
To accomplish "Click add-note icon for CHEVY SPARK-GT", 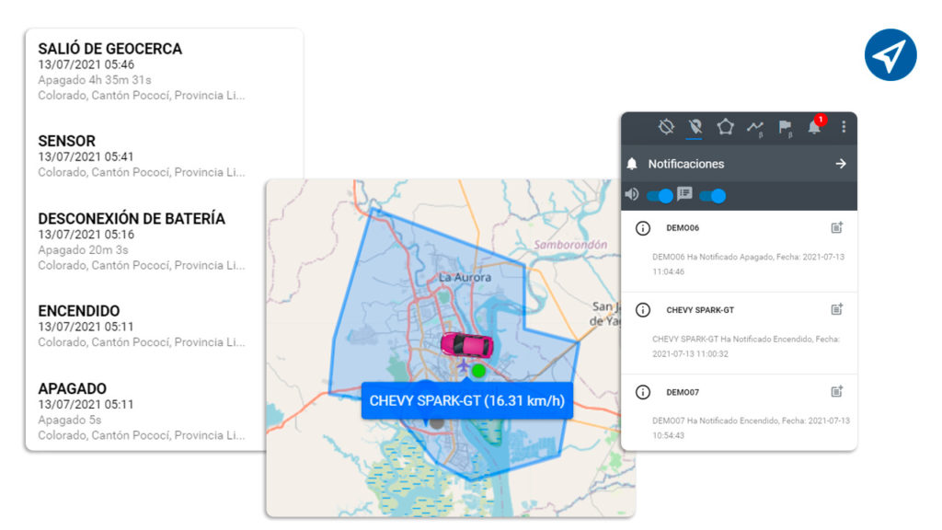I will pyautogui.click(x=837, y=309).
